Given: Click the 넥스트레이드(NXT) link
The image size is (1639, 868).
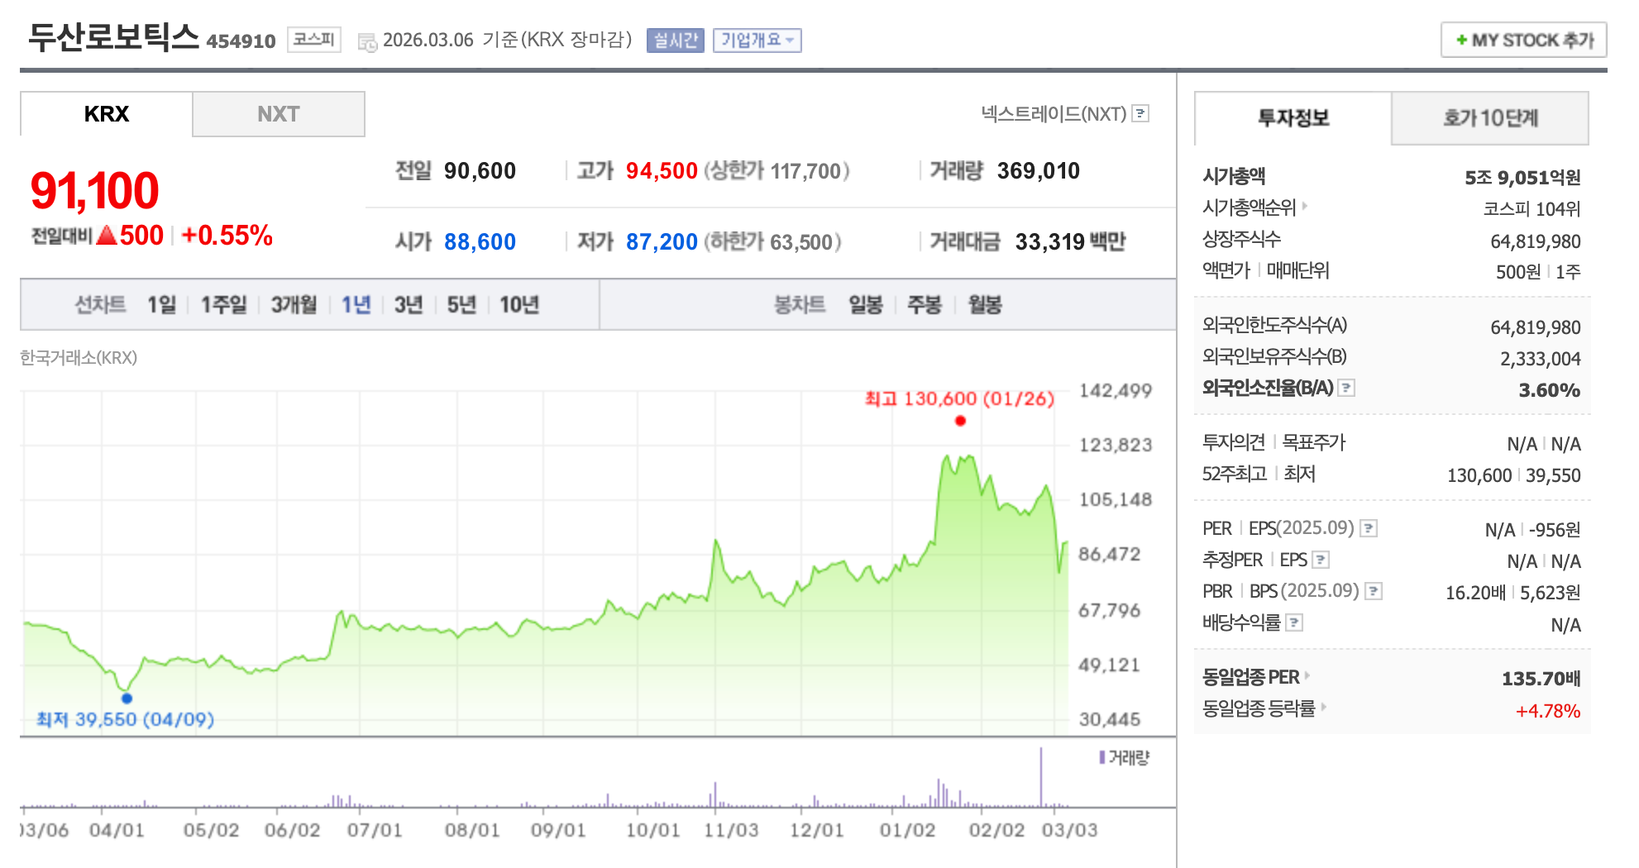Looking at the screenshot, I should click(1054, 114).
